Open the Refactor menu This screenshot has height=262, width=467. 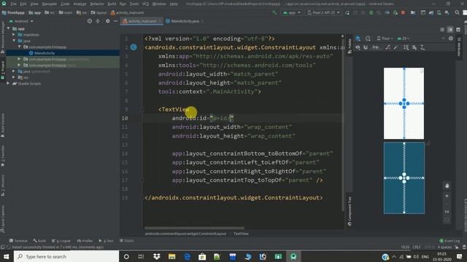(x=97, y=4)
